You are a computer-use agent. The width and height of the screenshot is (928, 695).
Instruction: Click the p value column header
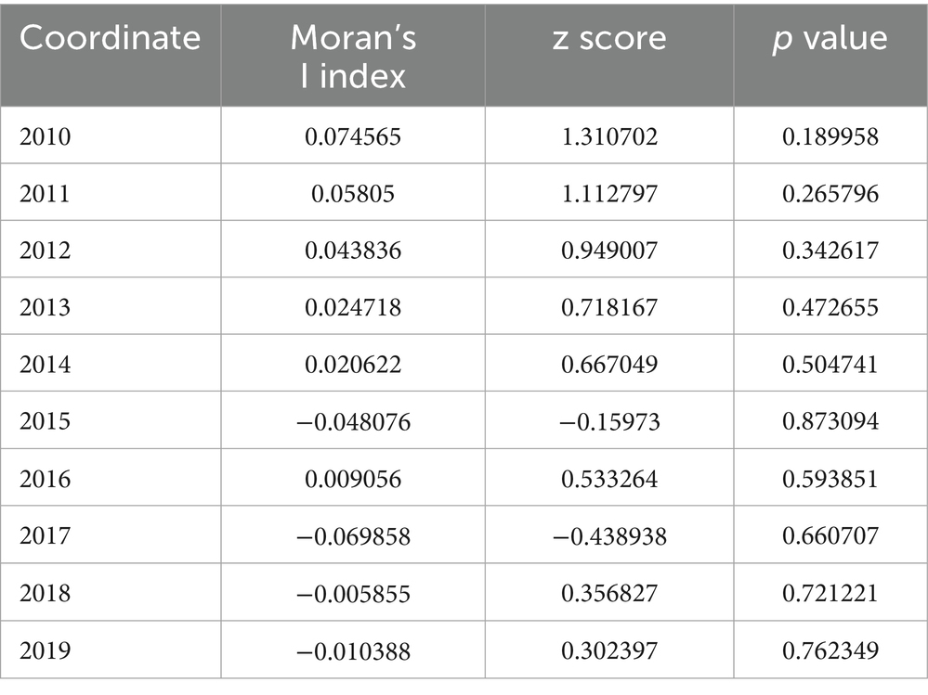830,38
